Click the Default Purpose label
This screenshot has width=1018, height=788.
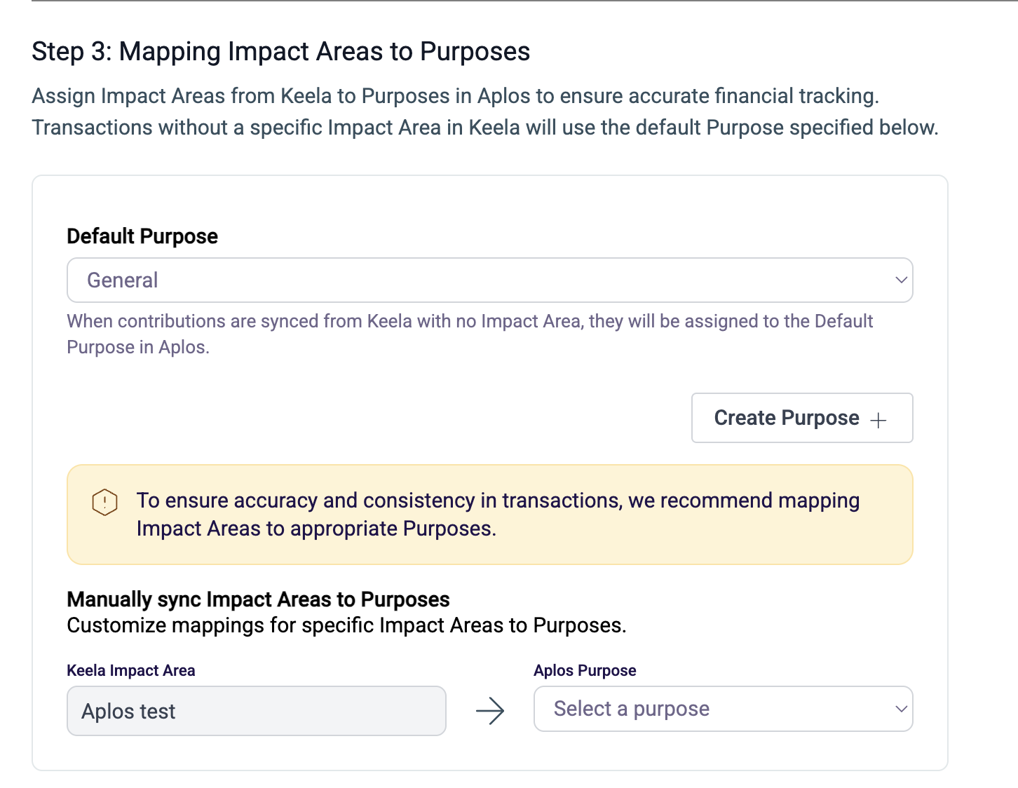(x=142, y=236)
